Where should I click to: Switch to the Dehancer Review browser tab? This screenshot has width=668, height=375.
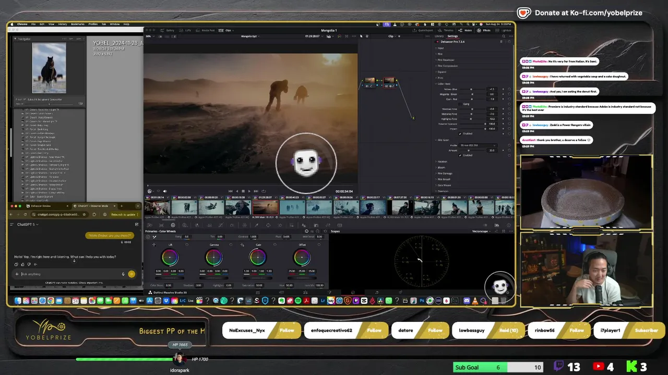point(48,206)
